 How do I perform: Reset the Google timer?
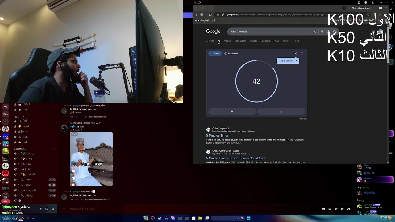click(x=281, y=111)
